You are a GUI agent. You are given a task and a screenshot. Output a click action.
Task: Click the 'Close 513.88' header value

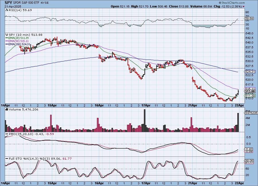[x=179, y=6]
